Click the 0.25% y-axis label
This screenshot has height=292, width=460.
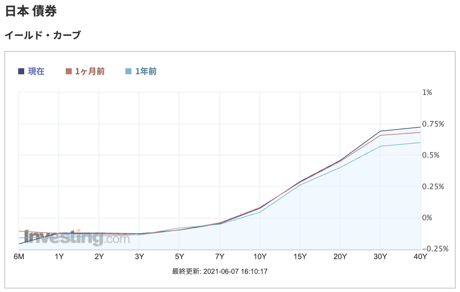[433, 187]
